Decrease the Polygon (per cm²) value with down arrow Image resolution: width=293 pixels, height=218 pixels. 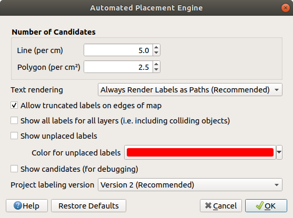pyautogui.click(x=156, y=70)
